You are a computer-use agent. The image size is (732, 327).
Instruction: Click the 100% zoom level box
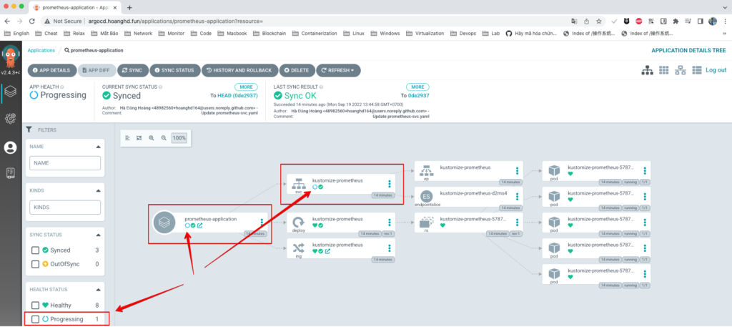[179, 138]
